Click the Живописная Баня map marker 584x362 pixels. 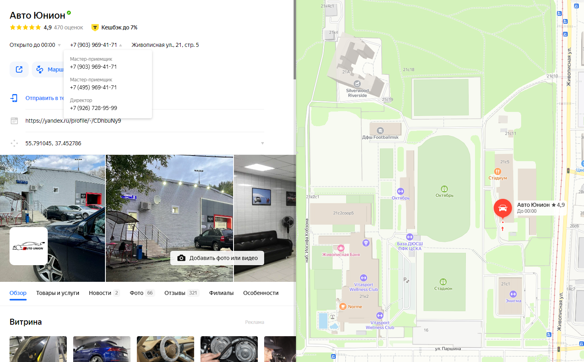pyautogui.click(x=341, y=248)
